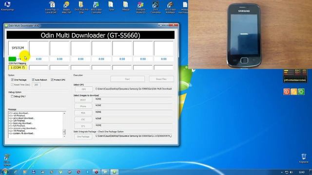This screenshot has height=175, width=312.
Task: Click the orange power gadget button
Action: click(294, 92)
